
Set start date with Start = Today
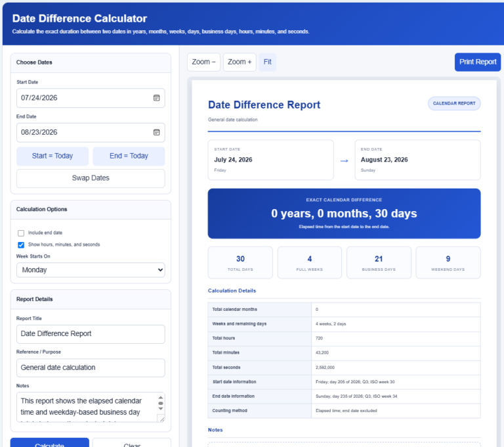52,156
